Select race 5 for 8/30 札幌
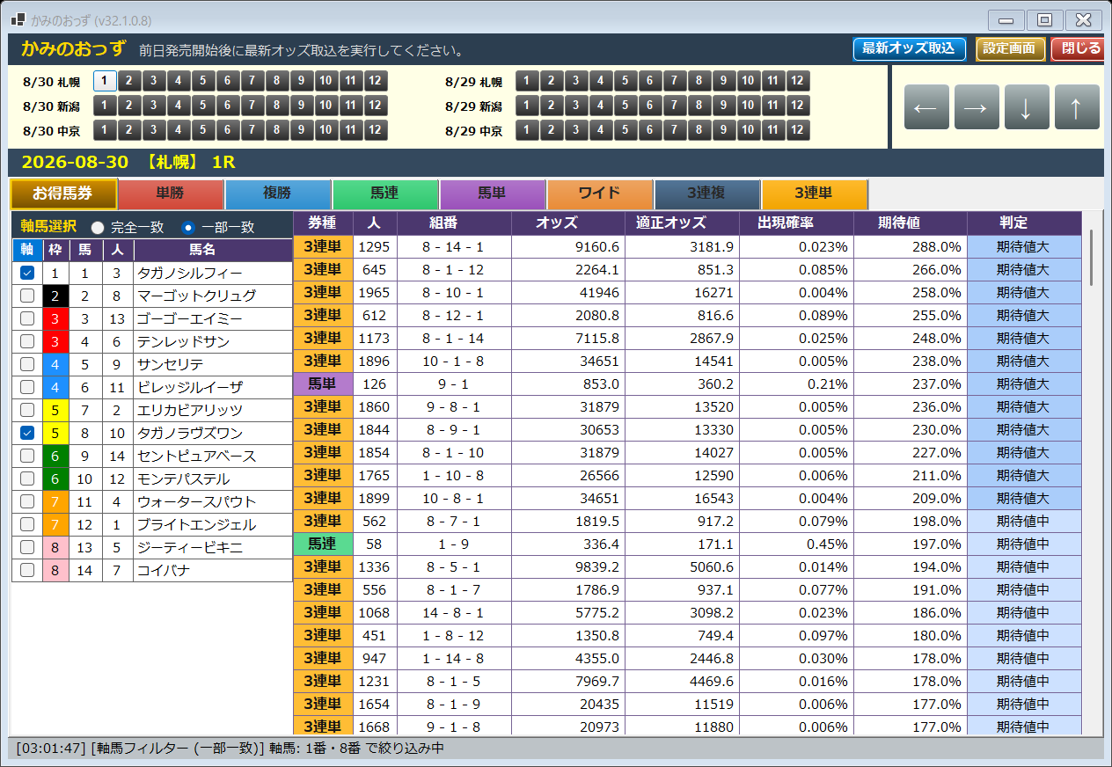The width and height of the screenshot is (1112, 767). [202, 82]
